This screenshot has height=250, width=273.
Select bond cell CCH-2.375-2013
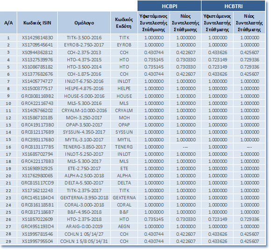point(84,52)
